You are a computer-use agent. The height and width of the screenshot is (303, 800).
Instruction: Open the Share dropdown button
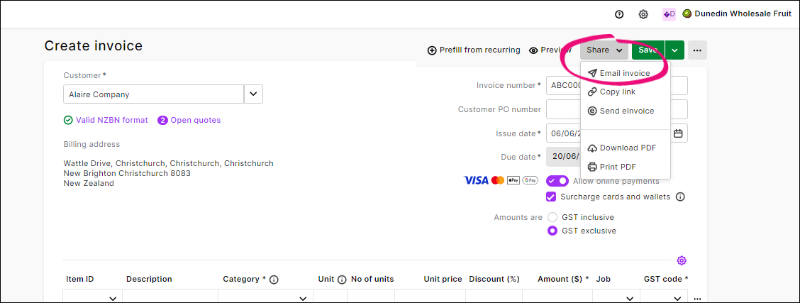click(x=604, y=50)
